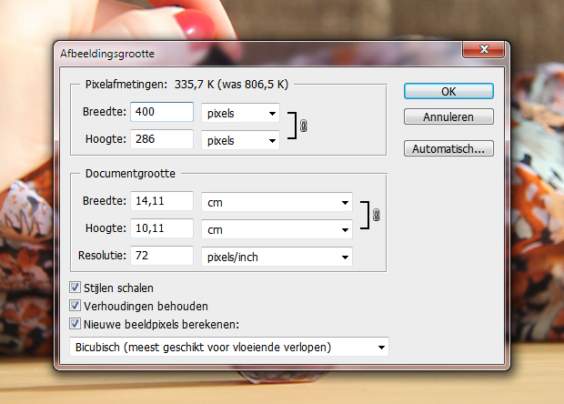The width and height of the screenshot is (564, 404).
Task: Uncheck Verhoudingen behouden
Action: tap(75, 306)
